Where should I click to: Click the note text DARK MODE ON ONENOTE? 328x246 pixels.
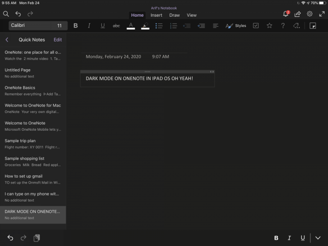139,79
